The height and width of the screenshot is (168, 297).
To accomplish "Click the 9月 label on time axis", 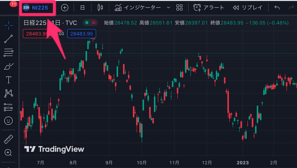I will tap(109, 163).
